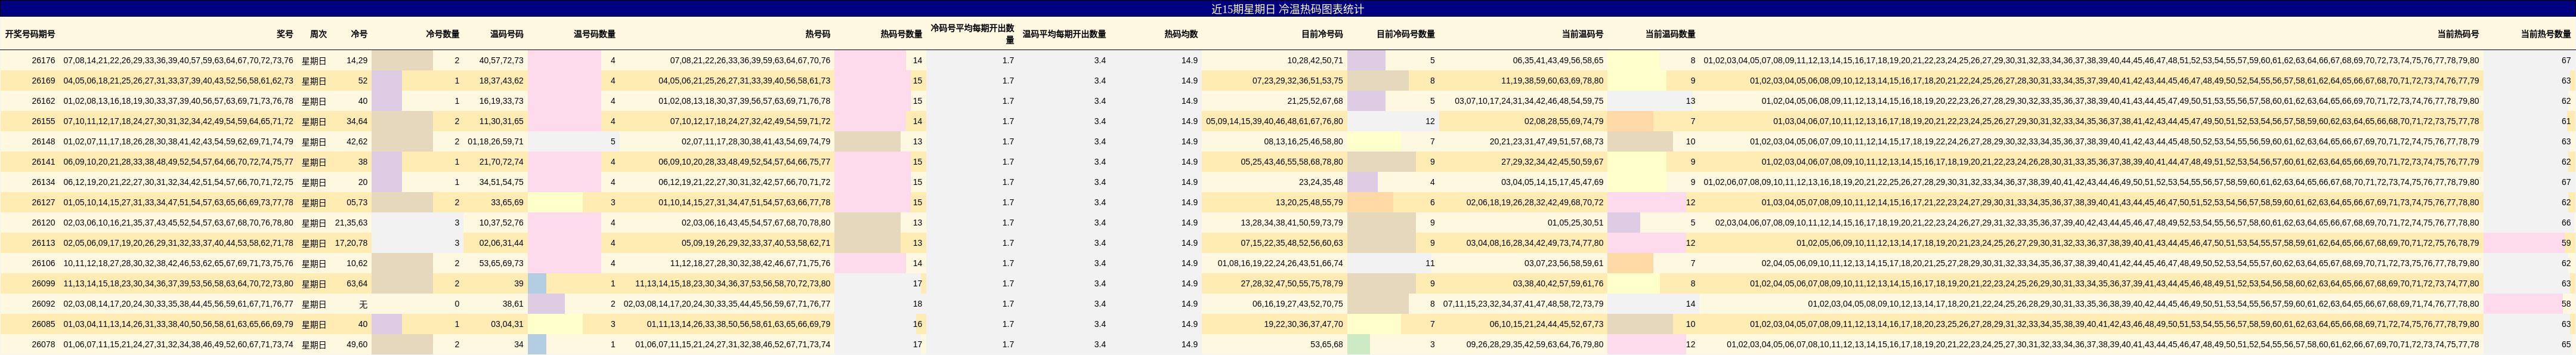The width and height of the screenshot is (2576, 355).
Task: Select issue number 26078
Action: (43, 345)
